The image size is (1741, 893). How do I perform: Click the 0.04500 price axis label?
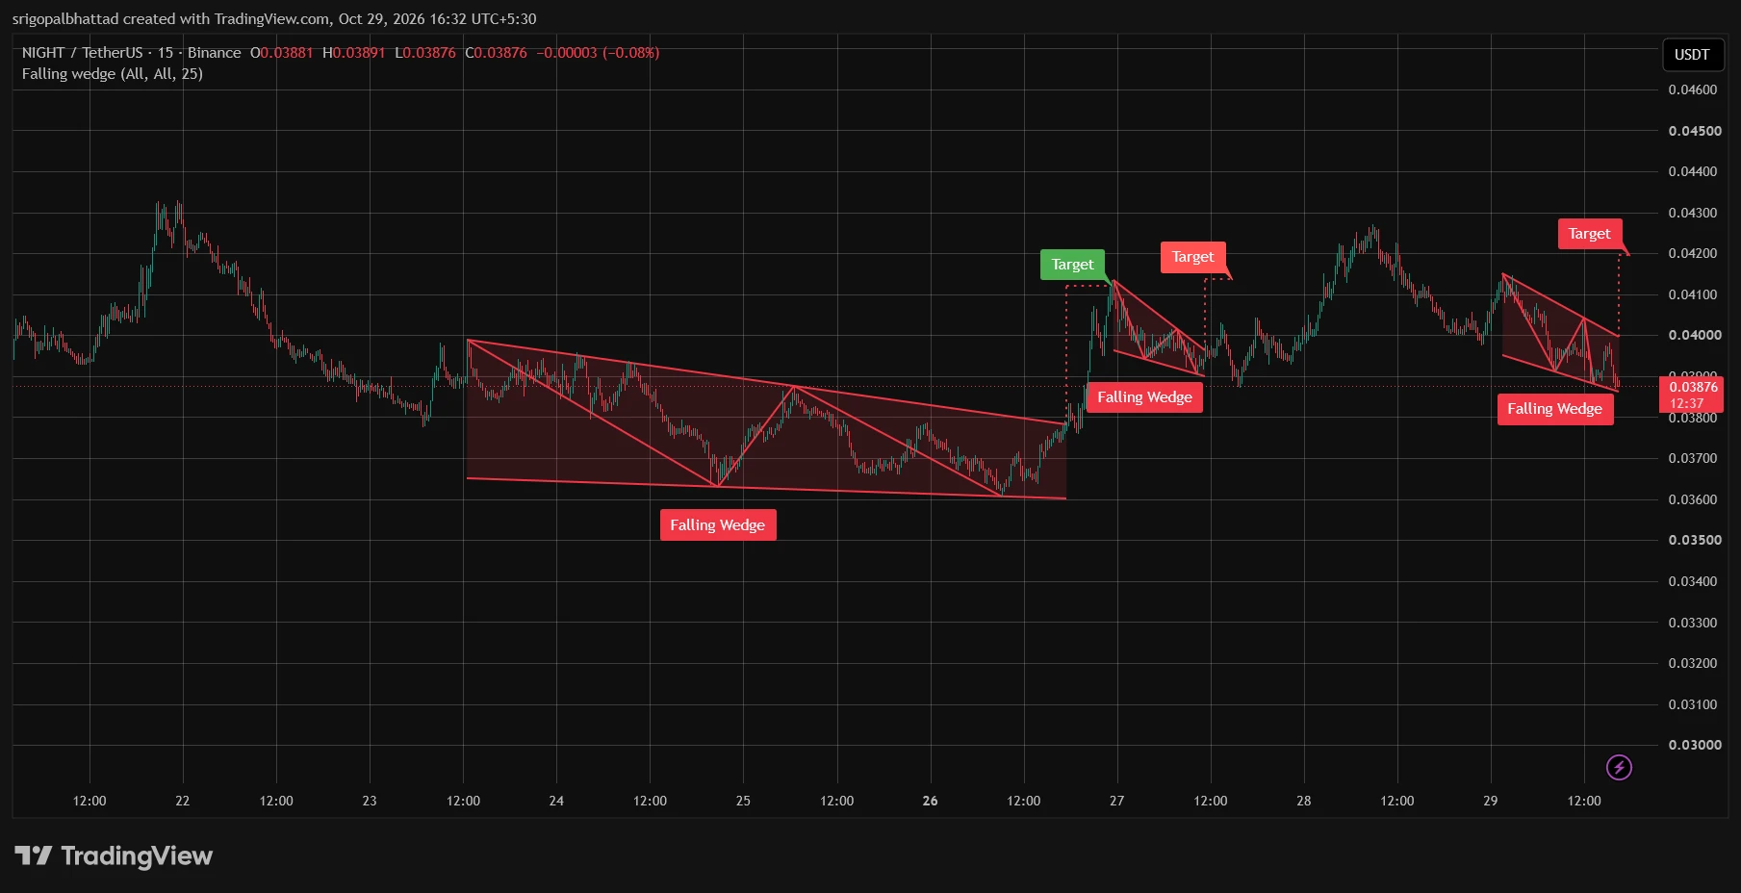1695,131
